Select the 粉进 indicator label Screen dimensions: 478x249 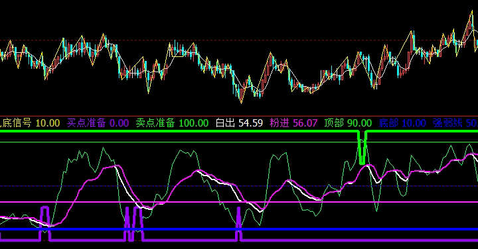(279, 123)
